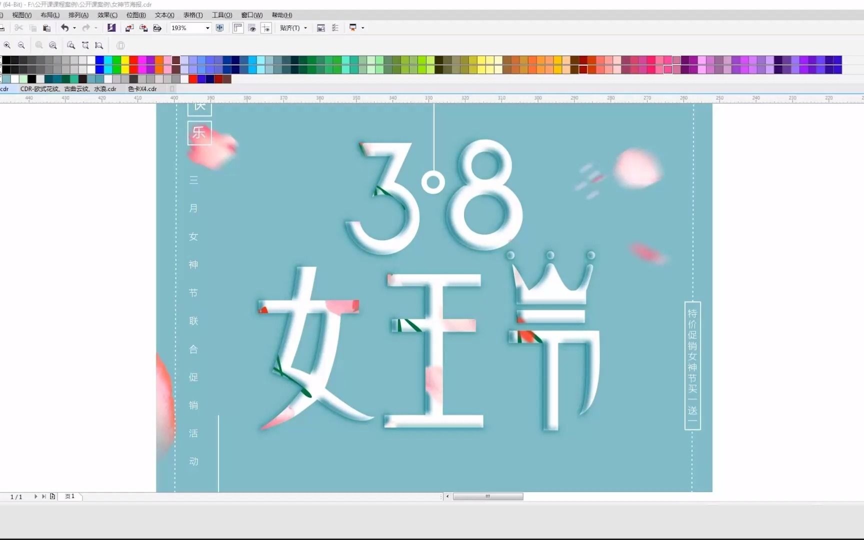Click the zoom to page height icon
The image size is (864, 540).
(x=99, y=45)
